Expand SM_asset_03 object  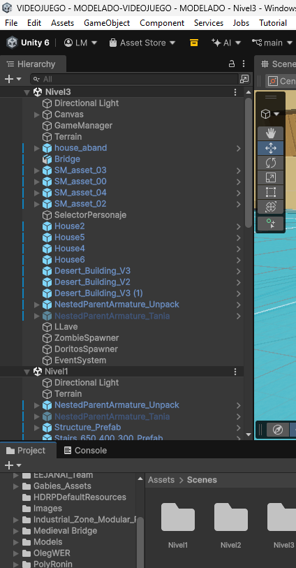36,170
